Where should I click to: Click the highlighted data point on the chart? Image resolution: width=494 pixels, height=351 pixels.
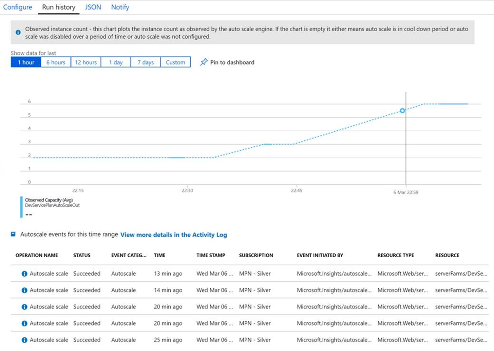coord(402,111)
